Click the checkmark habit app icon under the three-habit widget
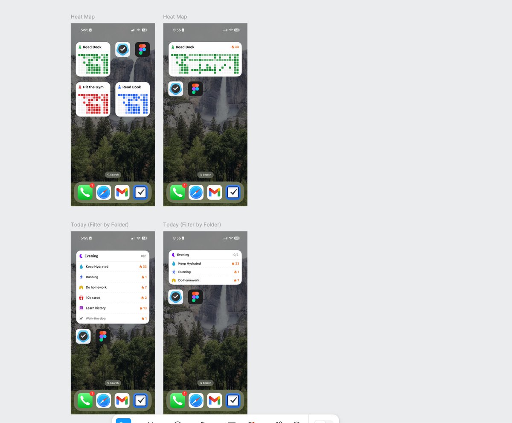This screenshot has width=512, height=423. click(176, 297)
